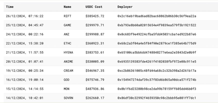Click the MON deployer address

coord(157,89)
